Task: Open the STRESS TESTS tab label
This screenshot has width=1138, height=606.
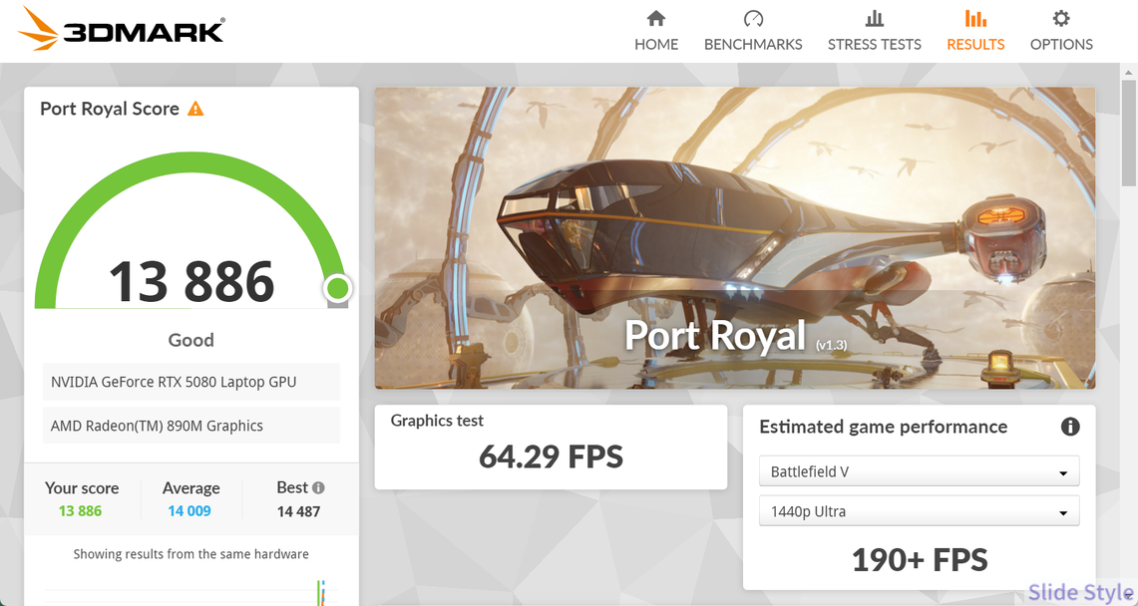Action: (875, 45)
